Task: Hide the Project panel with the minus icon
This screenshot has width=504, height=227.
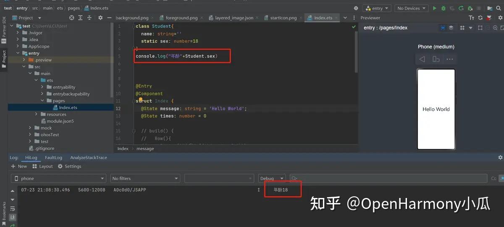Action: point(109,18)
